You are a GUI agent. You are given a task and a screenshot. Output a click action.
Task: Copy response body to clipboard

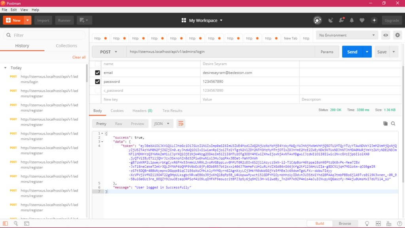pos(385,123)
